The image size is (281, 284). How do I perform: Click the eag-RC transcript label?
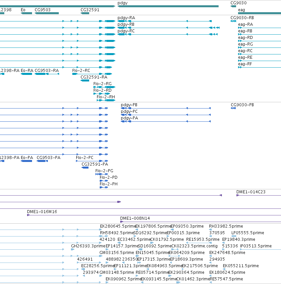pos(245,51)
